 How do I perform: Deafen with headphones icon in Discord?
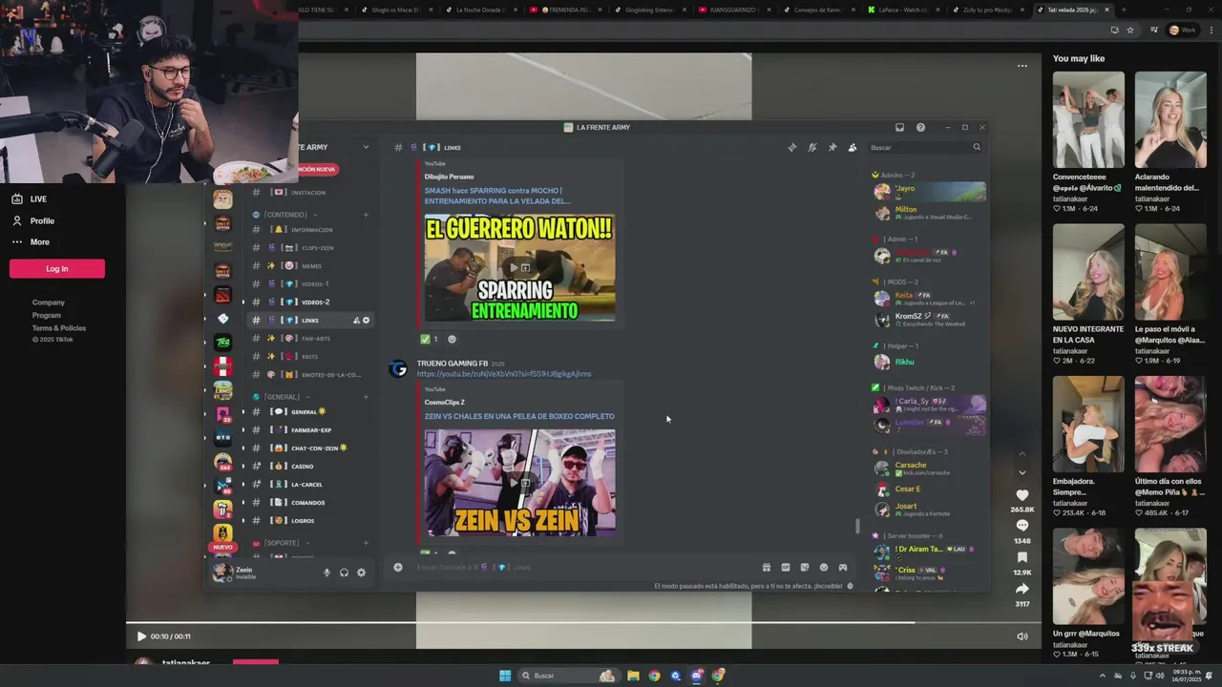click(344, 572)
